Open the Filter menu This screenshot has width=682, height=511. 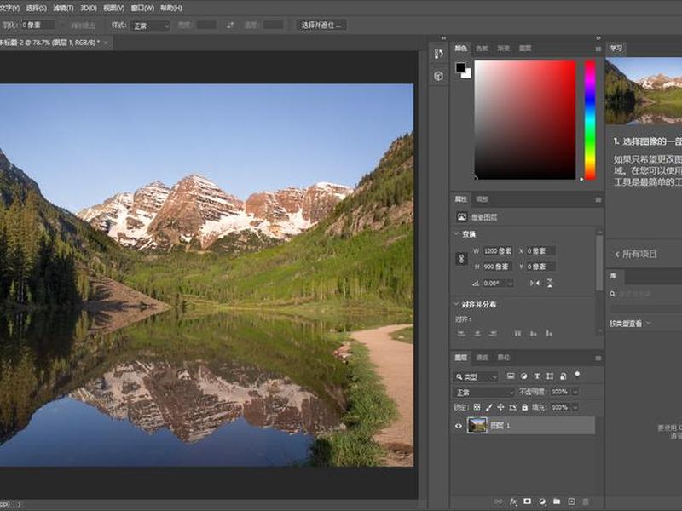(63, 8)
